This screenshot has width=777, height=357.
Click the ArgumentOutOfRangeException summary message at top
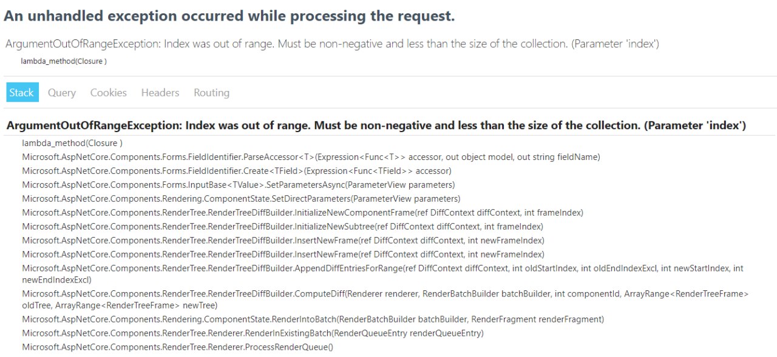332,44
